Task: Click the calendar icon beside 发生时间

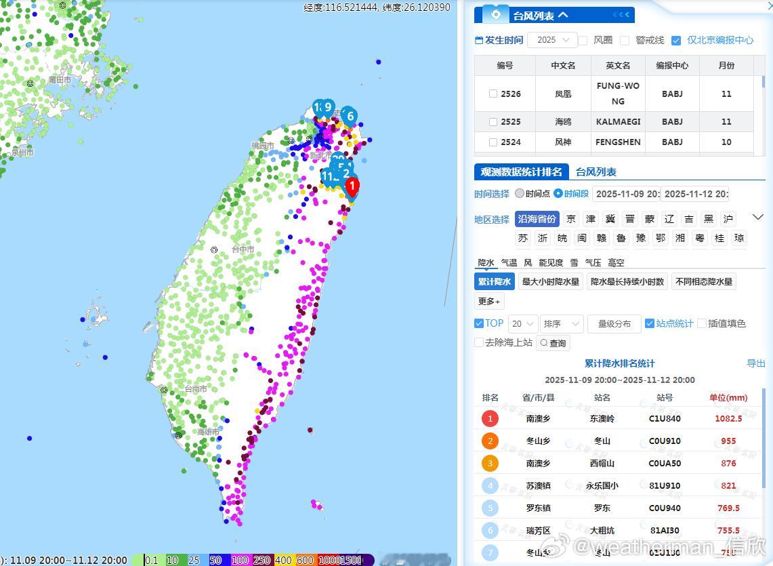Action: 479,40
